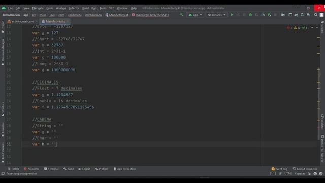Open the Device File Explorer side button
325x183 pixels.
322,148
